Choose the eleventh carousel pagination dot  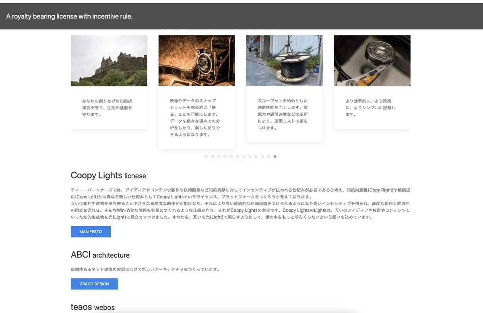click(268, 157)
